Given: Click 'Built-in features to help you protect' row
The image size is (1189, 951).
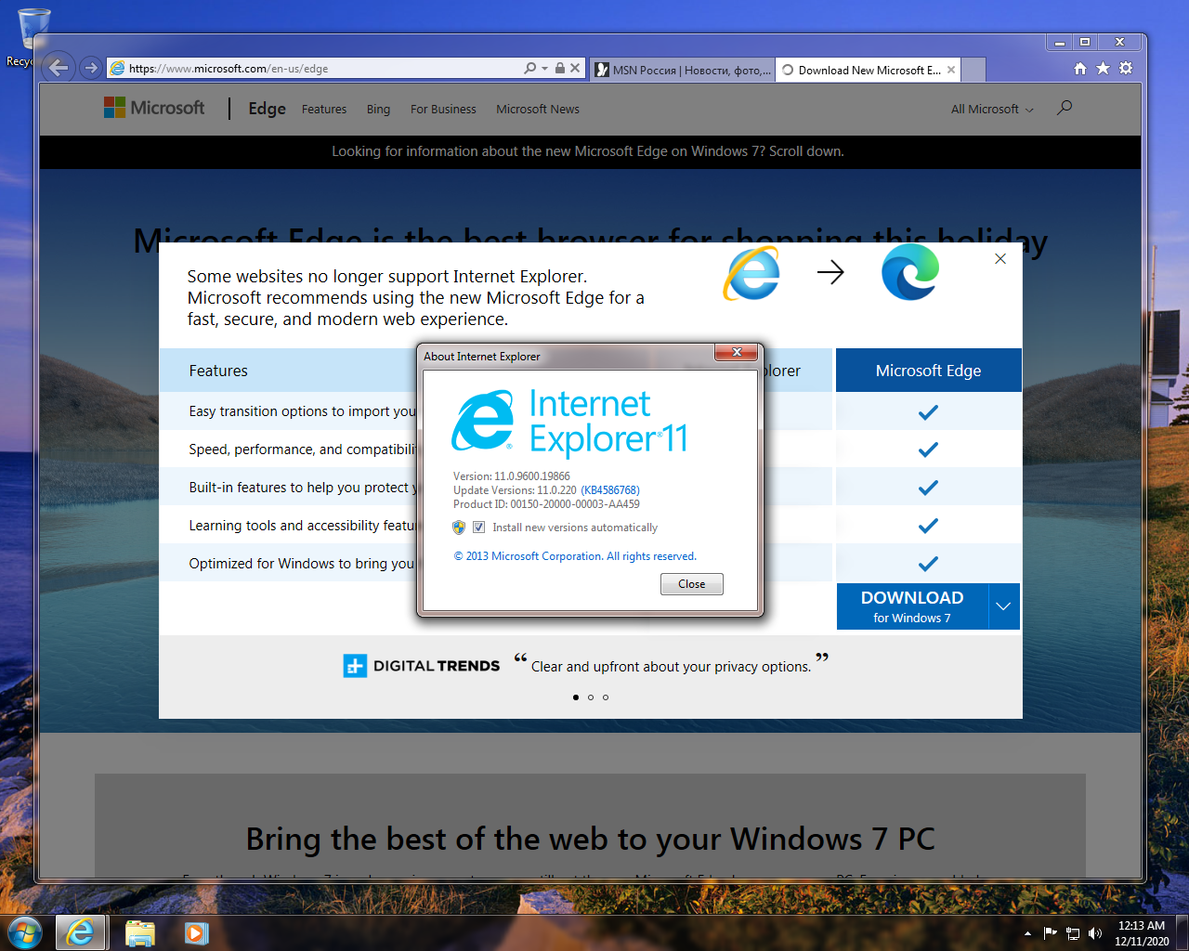Looking at the screenshot, I should pos(303,488).
